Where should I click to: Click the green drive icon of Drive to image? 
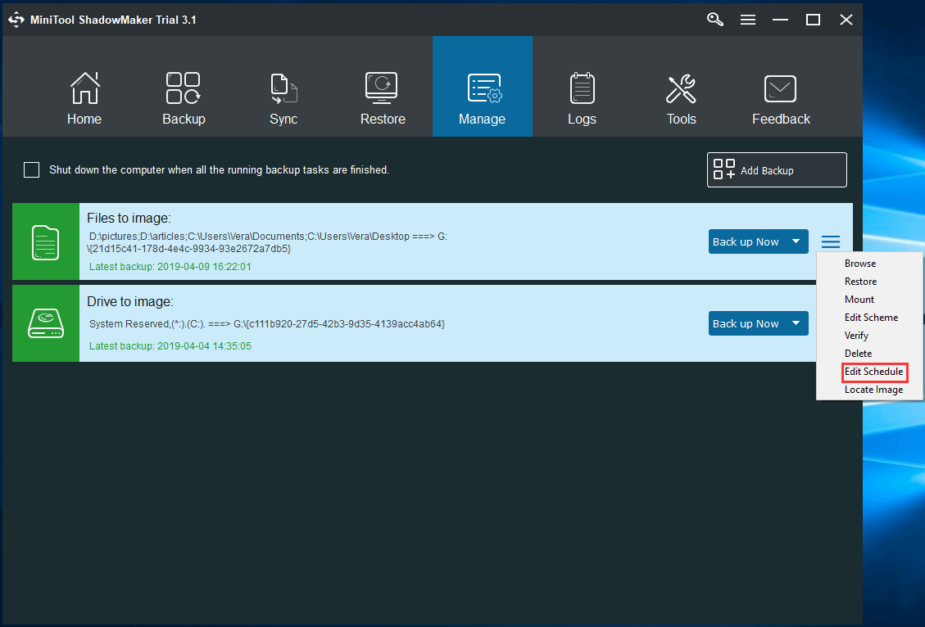45,323
